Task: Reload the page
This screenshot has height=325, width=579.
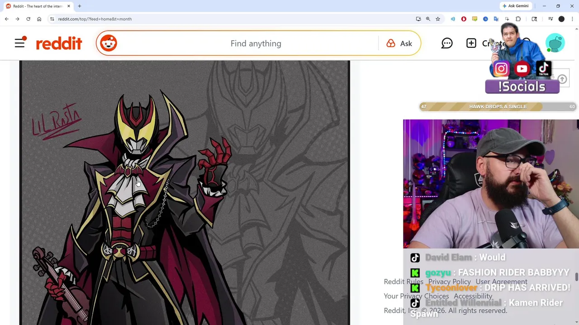Action: (x=28, y=19)
